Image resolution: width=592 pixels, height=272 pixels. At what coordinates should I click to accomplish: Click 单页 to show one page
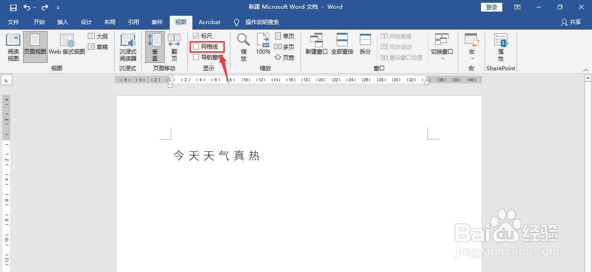pyautogui.click(x=284, y=36)
